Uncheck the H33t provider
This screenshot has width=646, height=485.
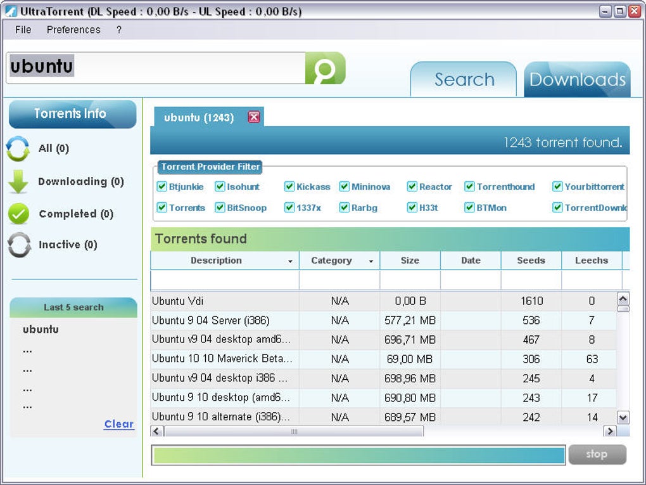coord(412,207)
